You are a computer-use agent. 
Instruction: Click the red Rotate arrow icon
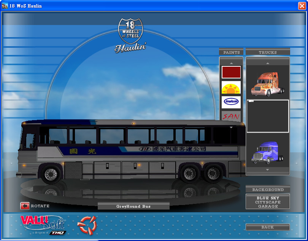(25, 206)
